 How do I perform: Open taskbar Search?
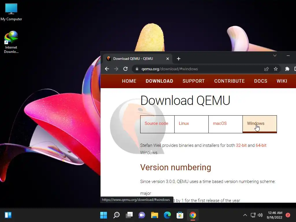[116, 215]
